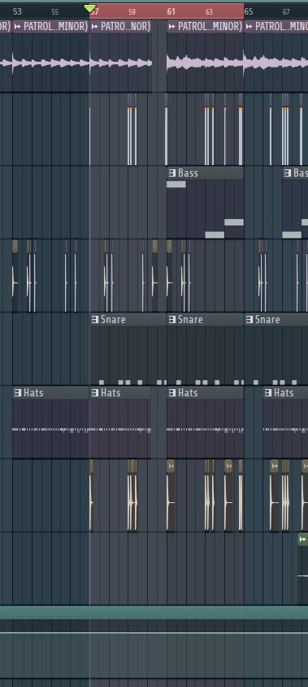Click bar number 65 in the timeline ruler

click(249, 11)
